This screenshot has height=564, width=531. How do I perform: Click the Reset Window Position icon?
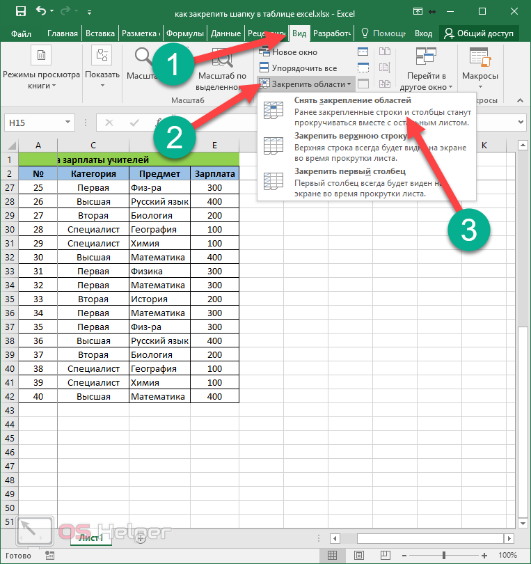[385, 84]
